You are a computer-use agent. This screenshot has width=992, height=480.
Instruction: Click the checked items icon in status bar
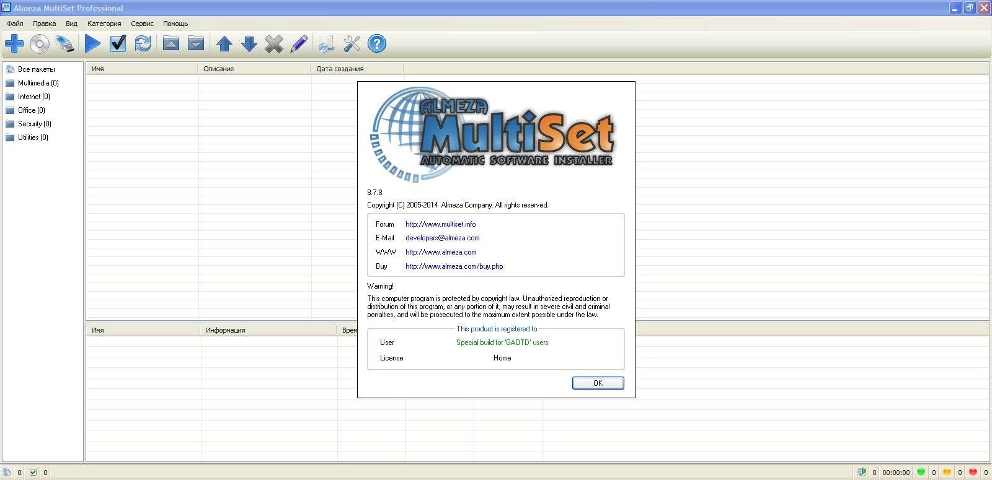point(33,472)
